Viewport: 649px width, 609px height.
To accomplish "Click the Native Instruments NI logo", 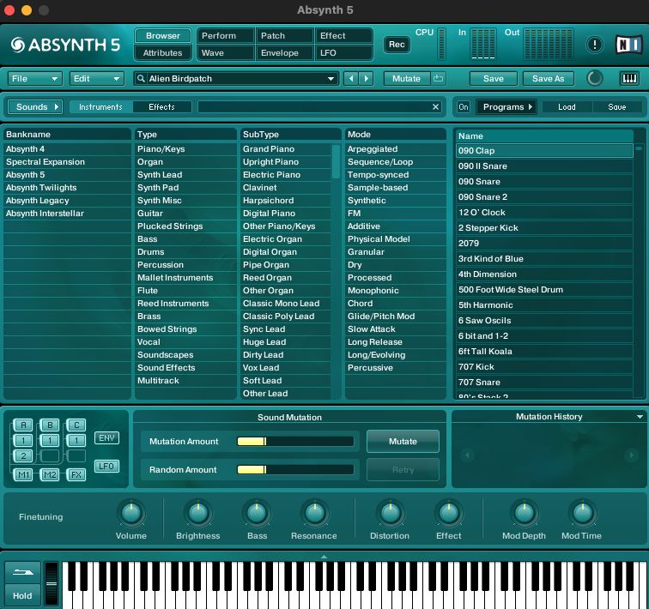I will [628, 45].
